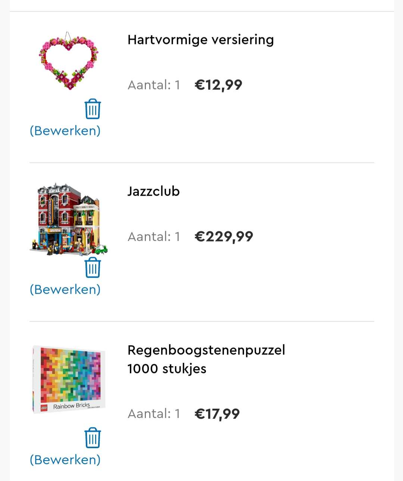Open the Jazzclub product title
Image resolution: width=403 pixels, height=481 pixels.
click(154, 191)
